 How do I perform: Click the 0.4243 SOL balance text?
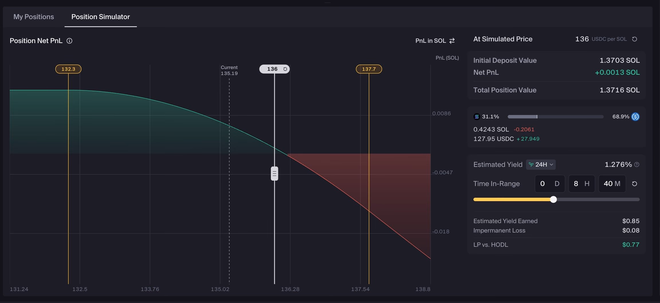coord(491,129)
